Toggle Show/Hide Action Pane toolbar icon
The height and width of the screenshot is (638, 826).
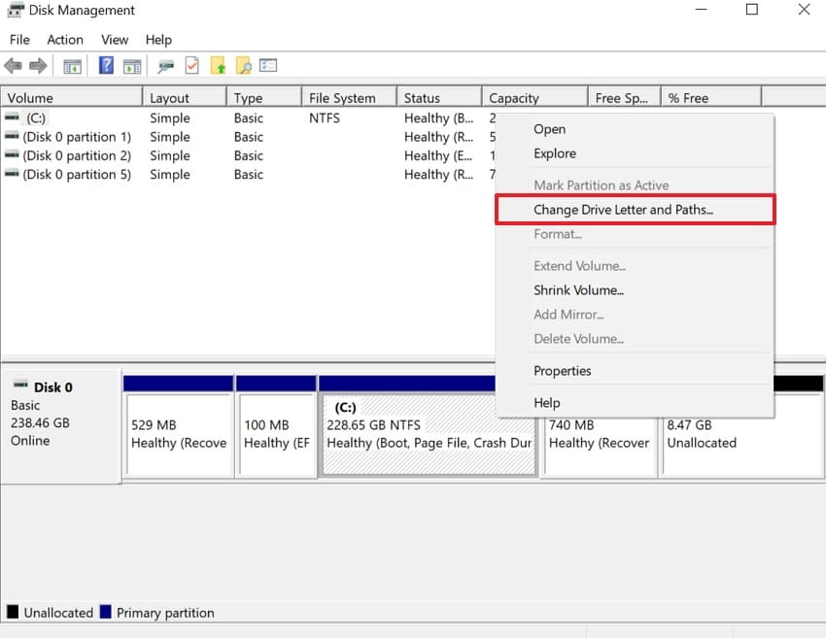click(132, 66)
